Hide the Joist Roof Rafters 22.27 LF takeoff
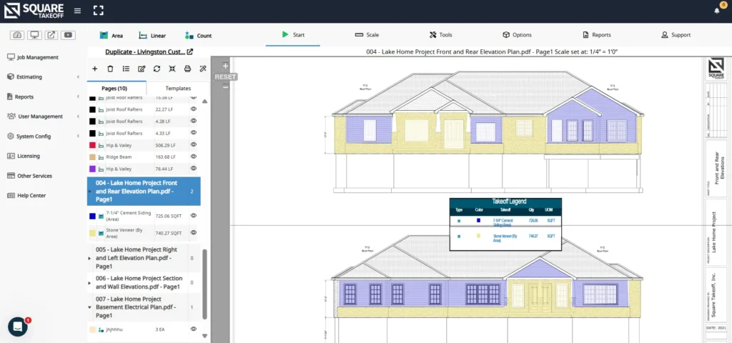The height and width of the screenshot is (343, 732). (193, 109)
